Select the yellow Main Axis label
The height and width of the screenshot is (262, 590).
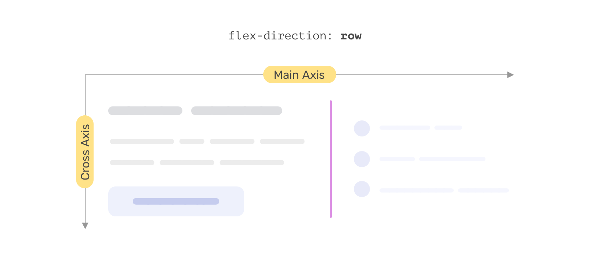tap(299, 75)
